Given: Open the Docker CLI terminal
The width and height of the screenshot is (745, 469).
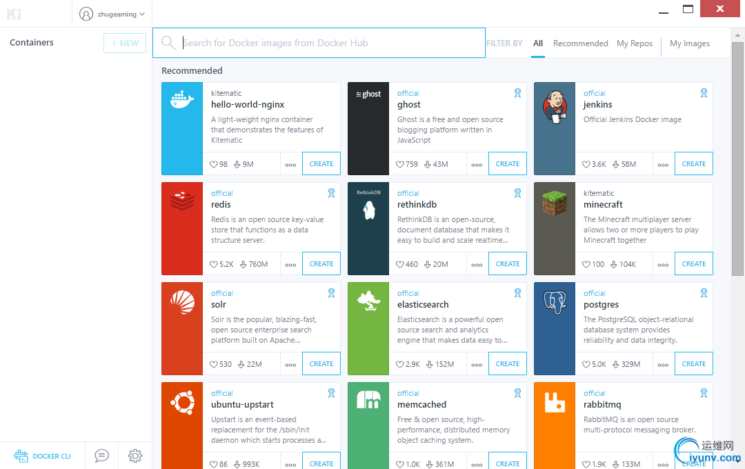Looking at the screenshot, I should click(42, 456).
